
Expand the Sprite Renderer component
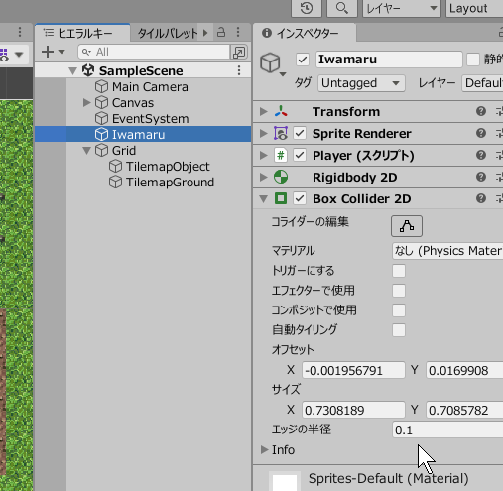(264, 133)
